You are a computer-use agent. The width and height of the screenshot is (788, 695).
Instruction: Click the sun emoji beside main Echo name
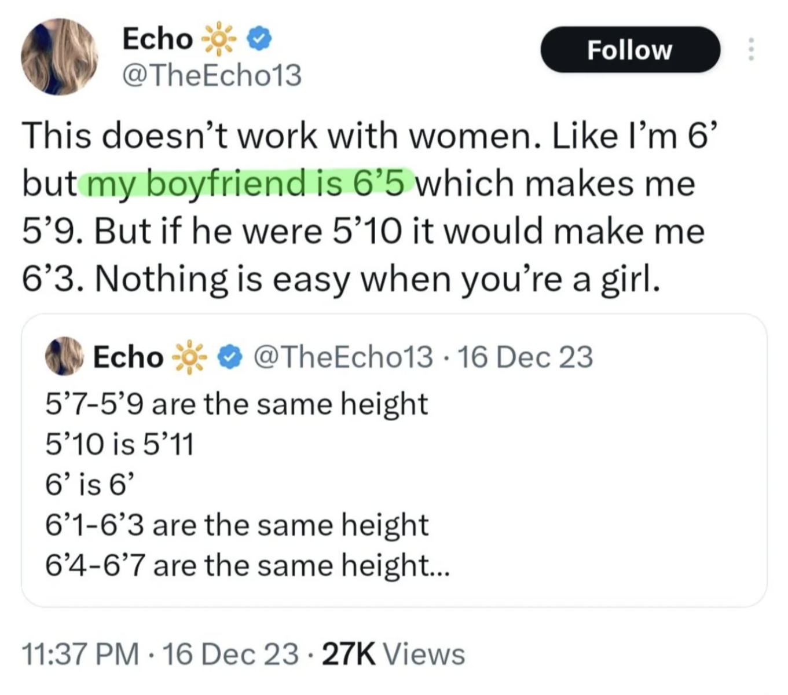tap(219, 40)
